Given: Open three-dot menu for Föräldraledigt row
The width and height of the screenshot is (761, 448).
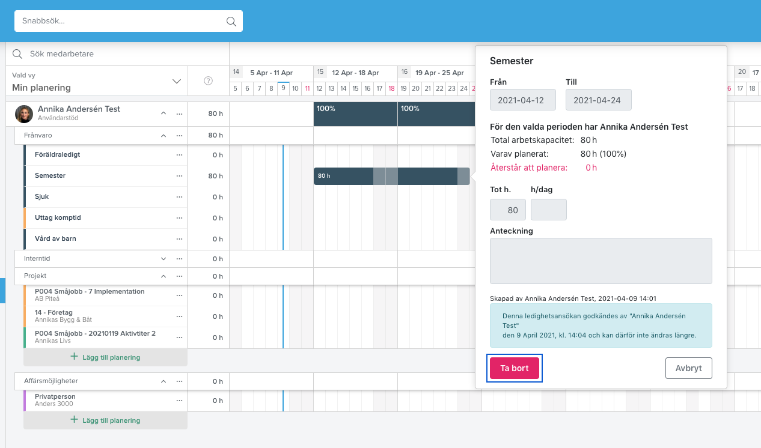Looking at the screenshot, I should click(179, 155).
